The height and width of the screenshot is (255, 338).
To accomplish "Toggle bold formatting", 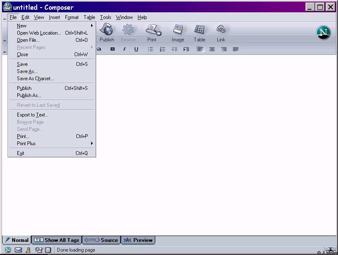I will (x=113, y=49).
